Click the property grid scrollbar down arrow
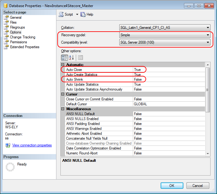 (208, 153)
